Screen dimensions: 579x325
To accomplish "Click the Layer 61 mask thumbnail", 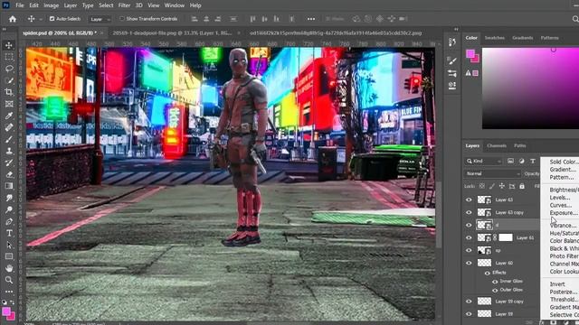I will (506, 237).
